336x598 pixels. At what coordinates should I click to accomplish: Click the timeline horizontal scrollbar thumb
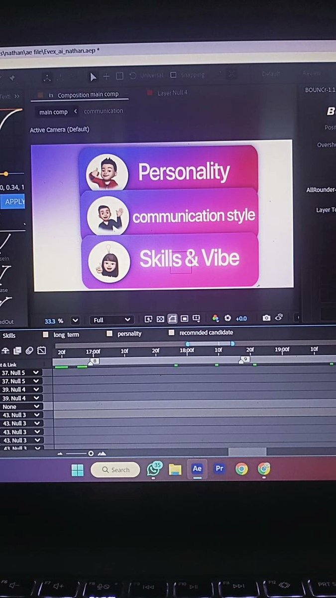click(247, 451)
